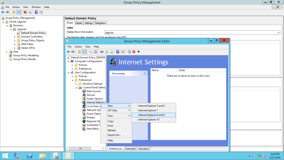Collapse the Processing panel chevron
284x160 pixels.
coord(144,73)
